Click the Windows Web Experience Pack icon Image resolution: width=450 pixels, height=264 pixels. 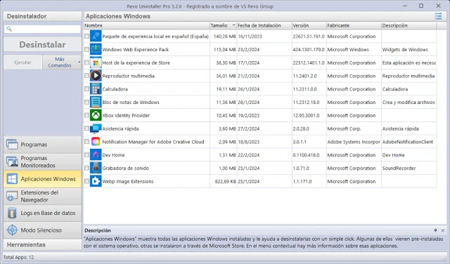tap(96, 50)
